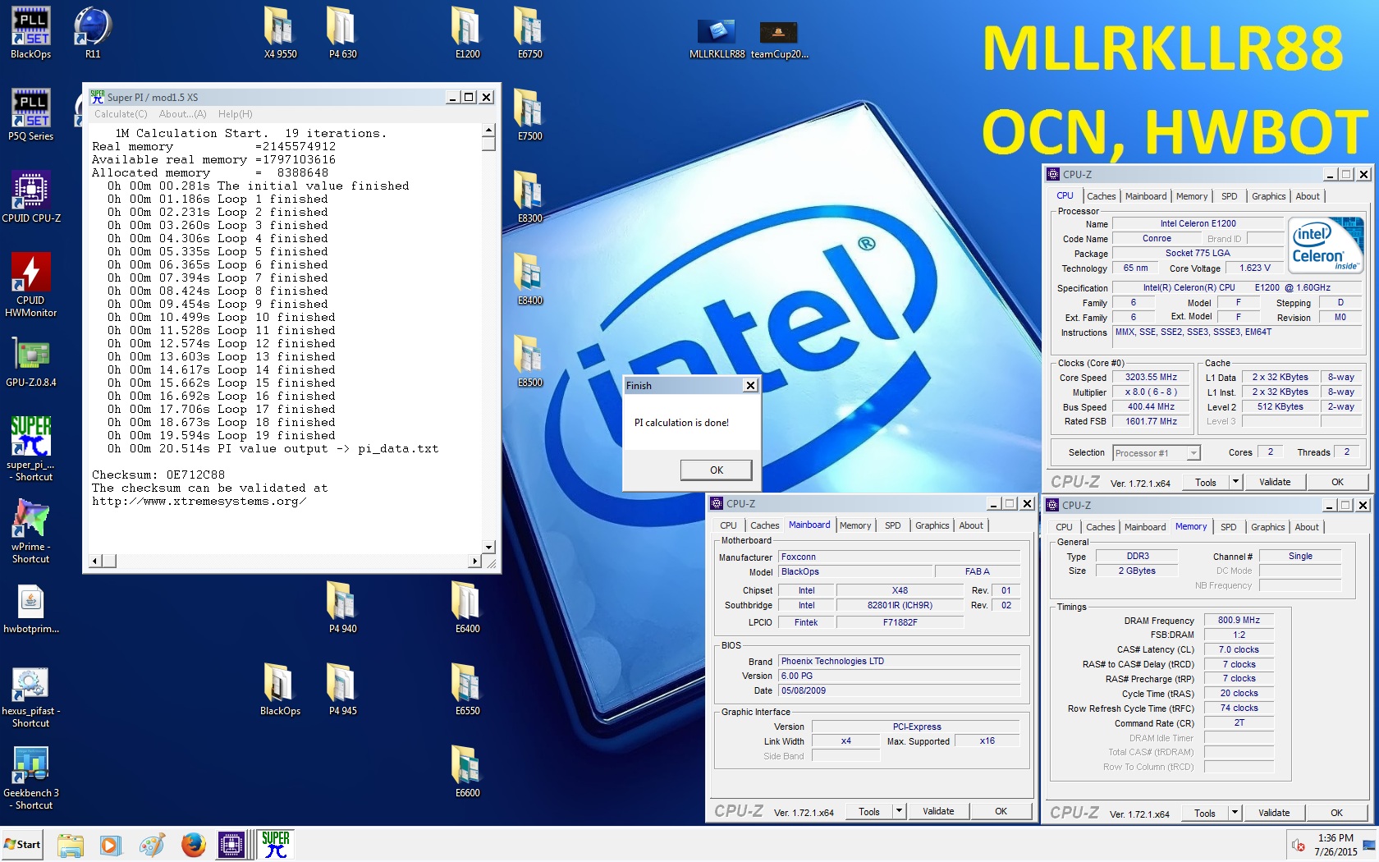
Task: Launch hexus_pifast shortcut
Action: [30, 696]
